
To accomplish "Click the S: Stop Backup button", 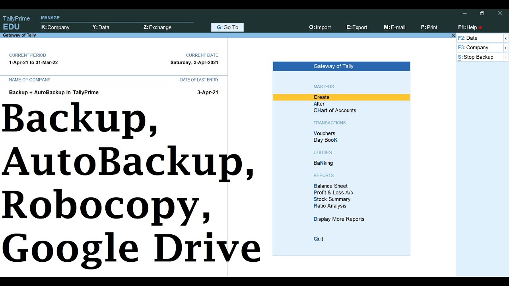I will tap(480, 57).
